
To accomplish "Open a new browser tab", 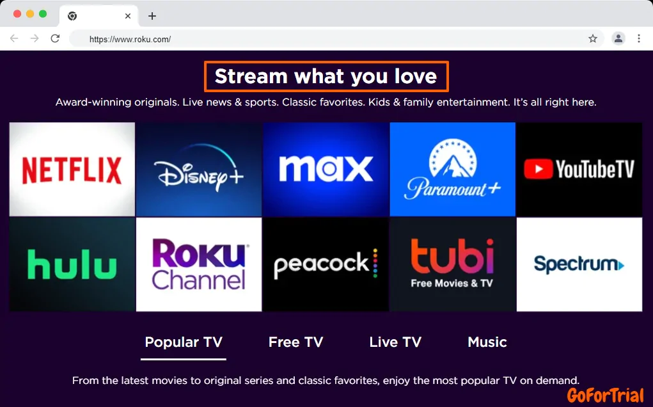I will click(x=152, y=16).
